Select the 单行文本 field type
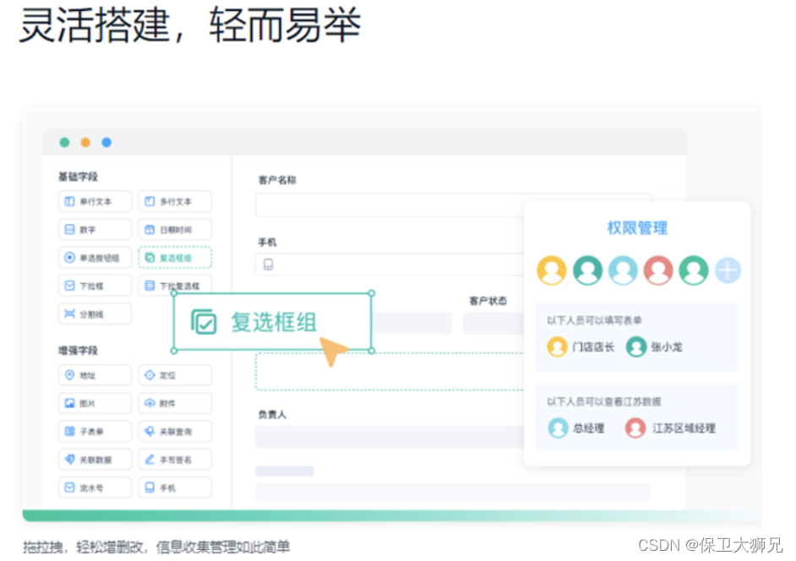796x561 pixels. [95, 202]
